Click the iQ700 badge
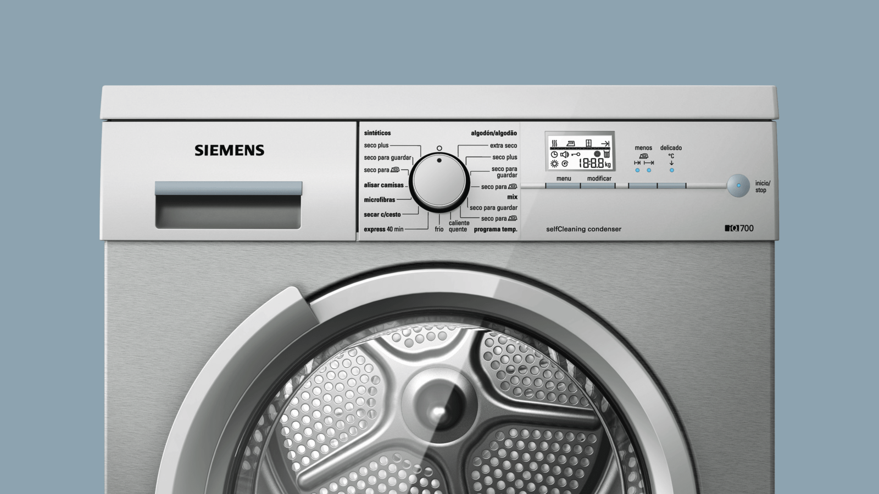The height and width of the screenshot is (494, 879). 739,228
